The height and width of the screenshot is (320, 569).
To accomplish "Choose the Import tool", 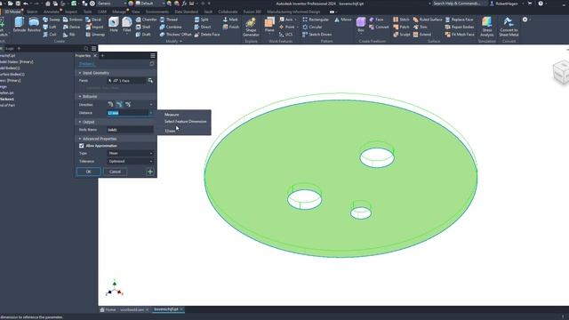I will 94,27.
